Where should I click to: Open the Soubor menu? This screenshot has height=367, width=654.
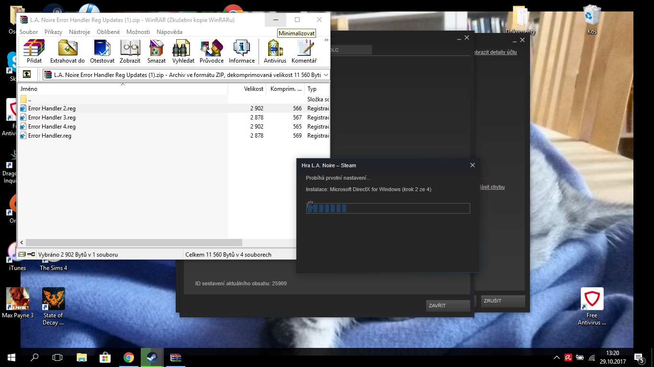pos(29,32)
